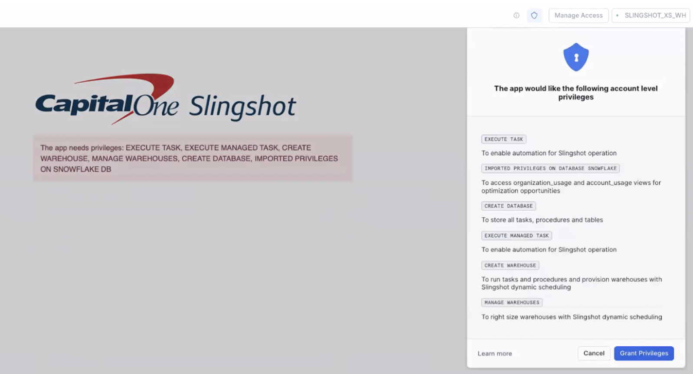The height and width of the screenshot is (374, 693).
Task: Click the red 'The app needs privileges' message
Action: click(x=193, y=158)
